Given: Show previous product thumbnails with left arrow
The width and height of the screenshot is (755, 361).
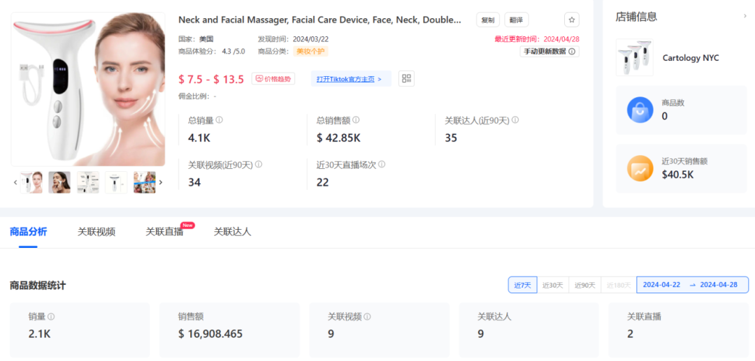Looking at the screenshot, I should pos(15,182).
